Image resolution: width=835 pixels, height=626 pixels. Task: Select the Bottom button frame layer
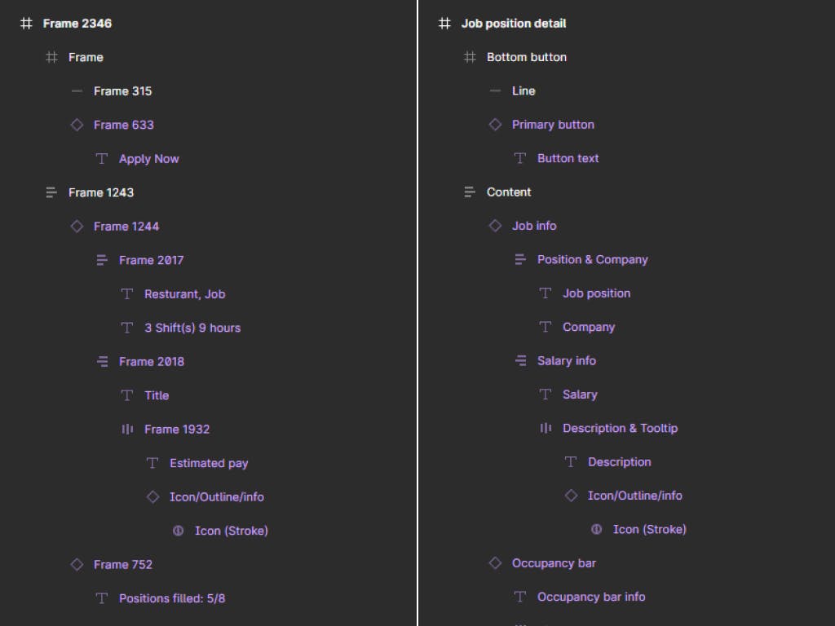pos(526,57)
